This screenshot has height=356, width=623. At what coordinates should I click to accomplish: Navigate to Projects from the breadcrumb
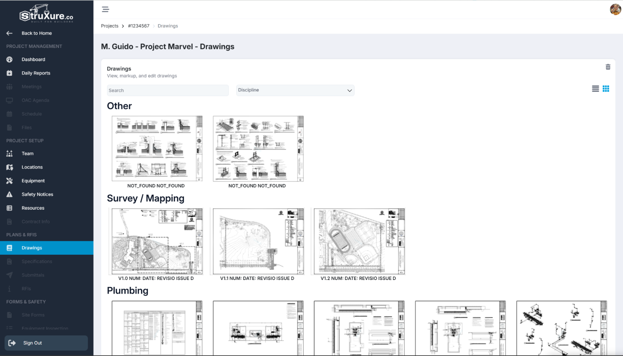tap(110, 26)
